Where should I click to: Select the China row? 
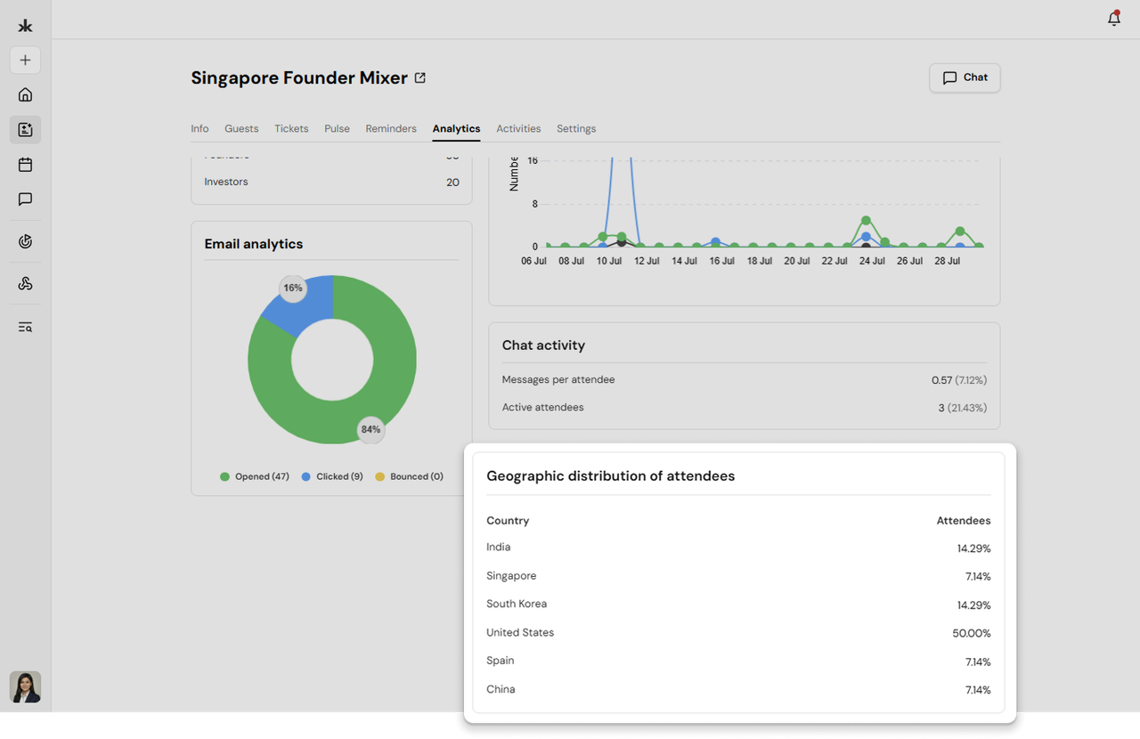[738, 690]
